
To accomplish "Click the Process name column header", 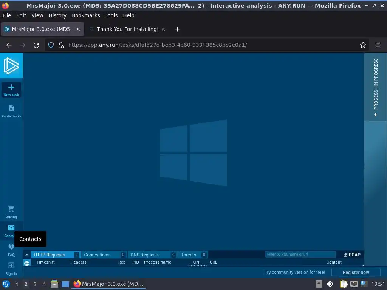I will pos(158,262).
